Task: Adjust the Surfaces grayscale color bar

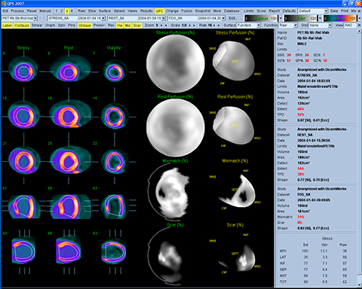Action: coord(261,18)
